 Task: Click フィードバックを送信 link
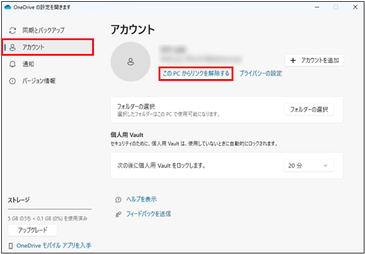pos(148,214)
